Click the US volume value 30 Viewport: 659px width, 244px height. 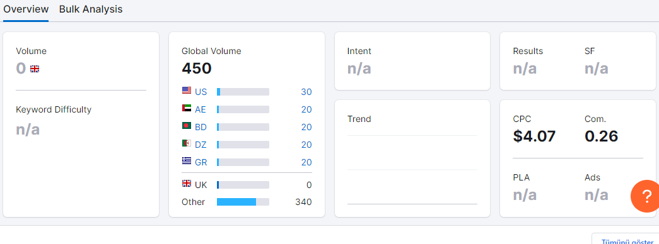(x=306, y=92)
